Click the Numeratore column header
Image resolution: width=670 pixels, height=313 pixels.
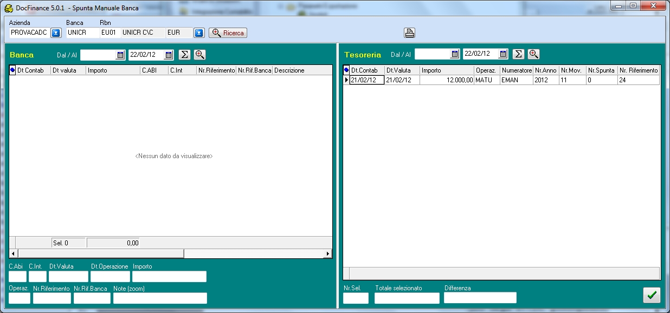pos(517,70)
